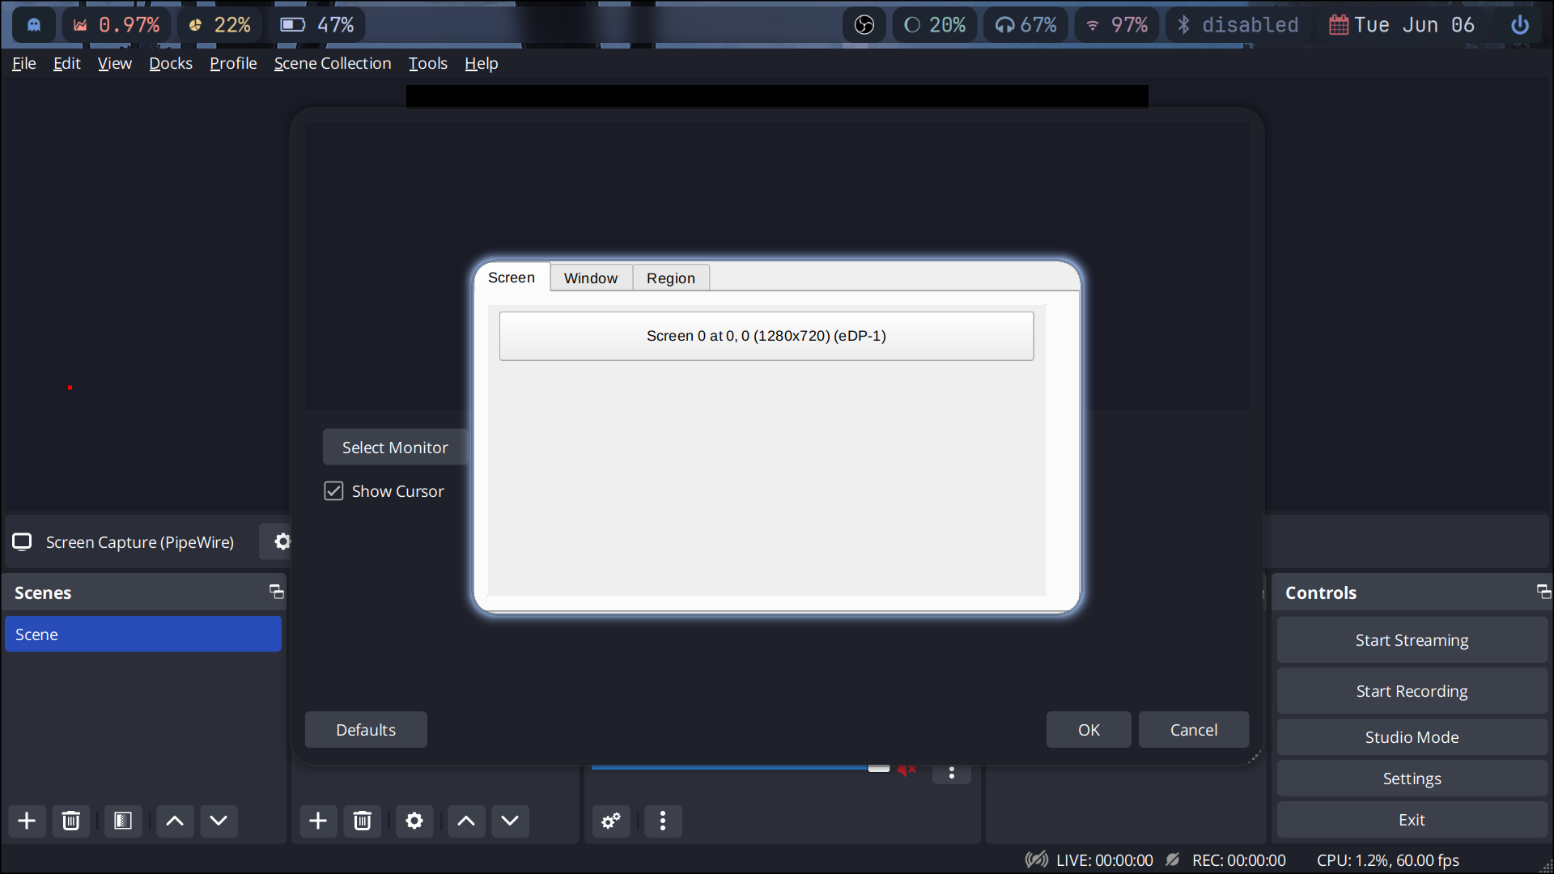This screenshot has height=874, width=1554.
Task: Add a new scene with the plus icon
Action: click(27, 821)
